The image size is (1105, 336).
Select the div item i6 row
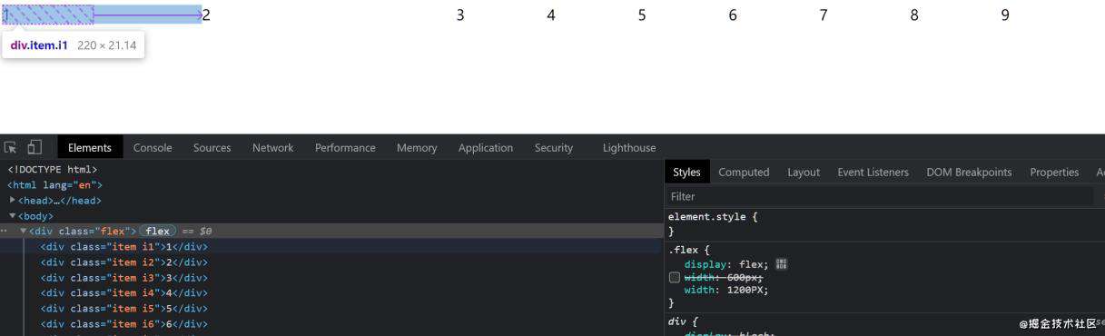(123, 323)
